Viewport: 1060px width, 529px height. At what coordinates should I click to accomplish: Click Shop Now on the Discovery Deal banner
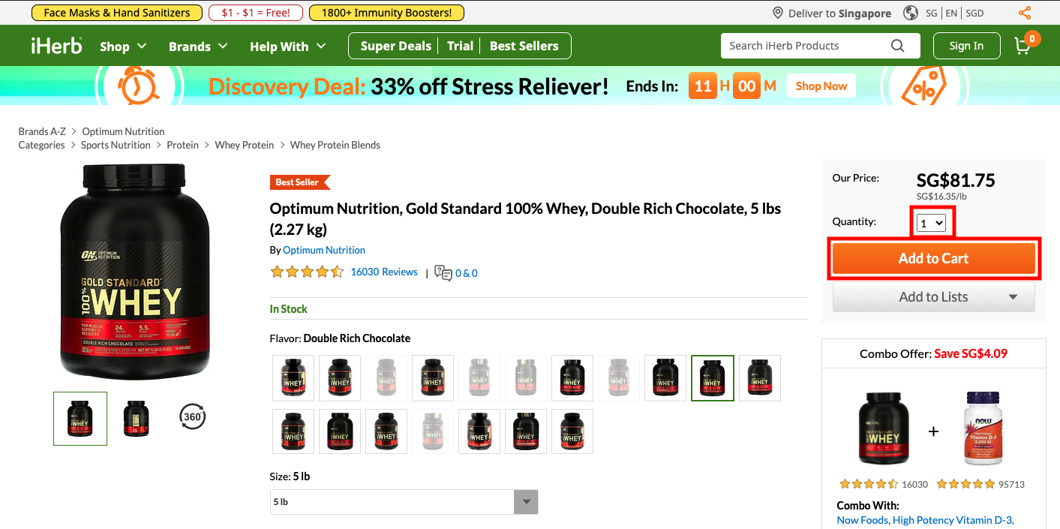pyautogui.click(x=821, y=86)
